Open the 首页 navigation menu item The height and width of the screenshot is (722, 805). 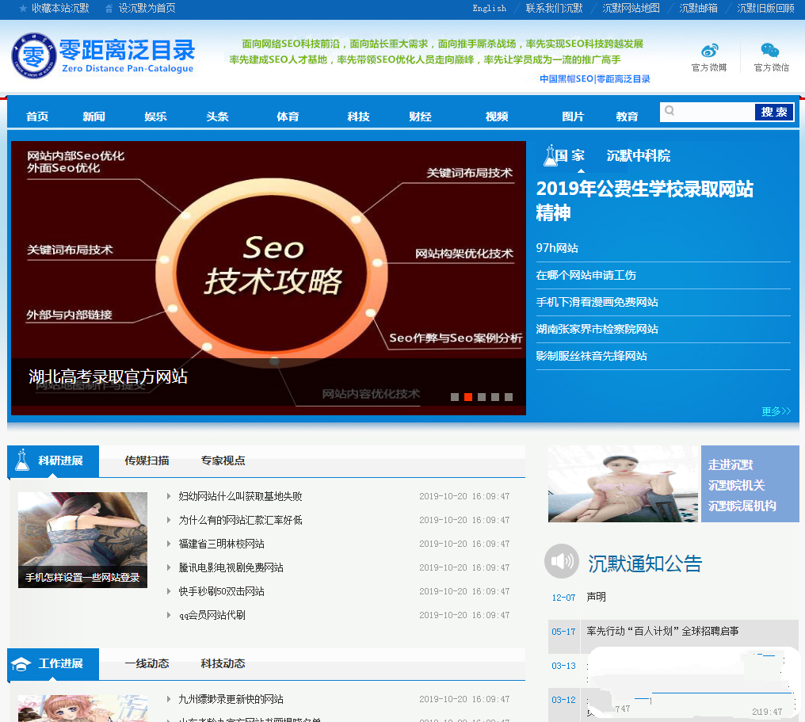click(x=35, y=116)
